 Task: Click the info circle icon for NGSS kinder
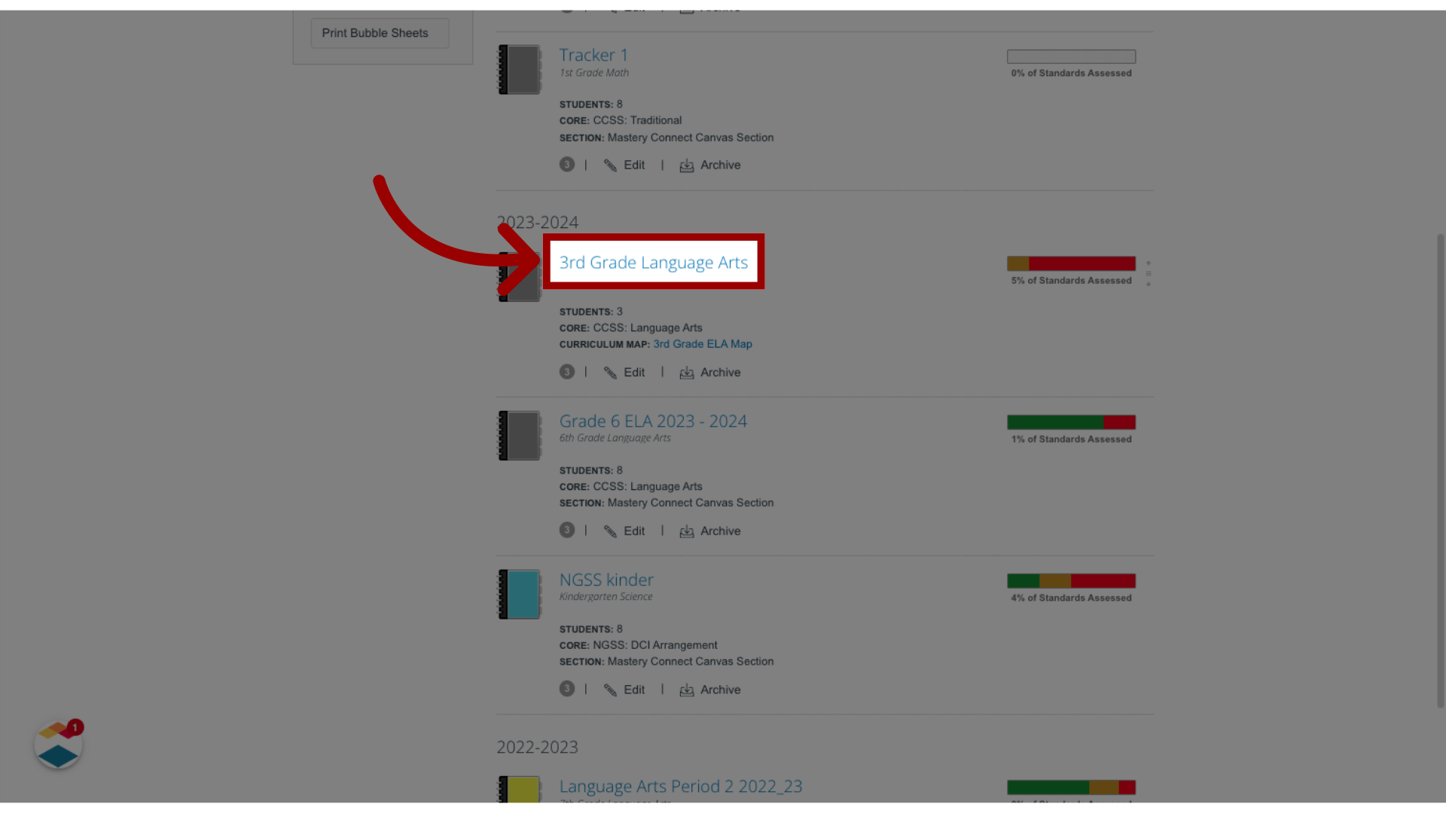pos(566,688)
